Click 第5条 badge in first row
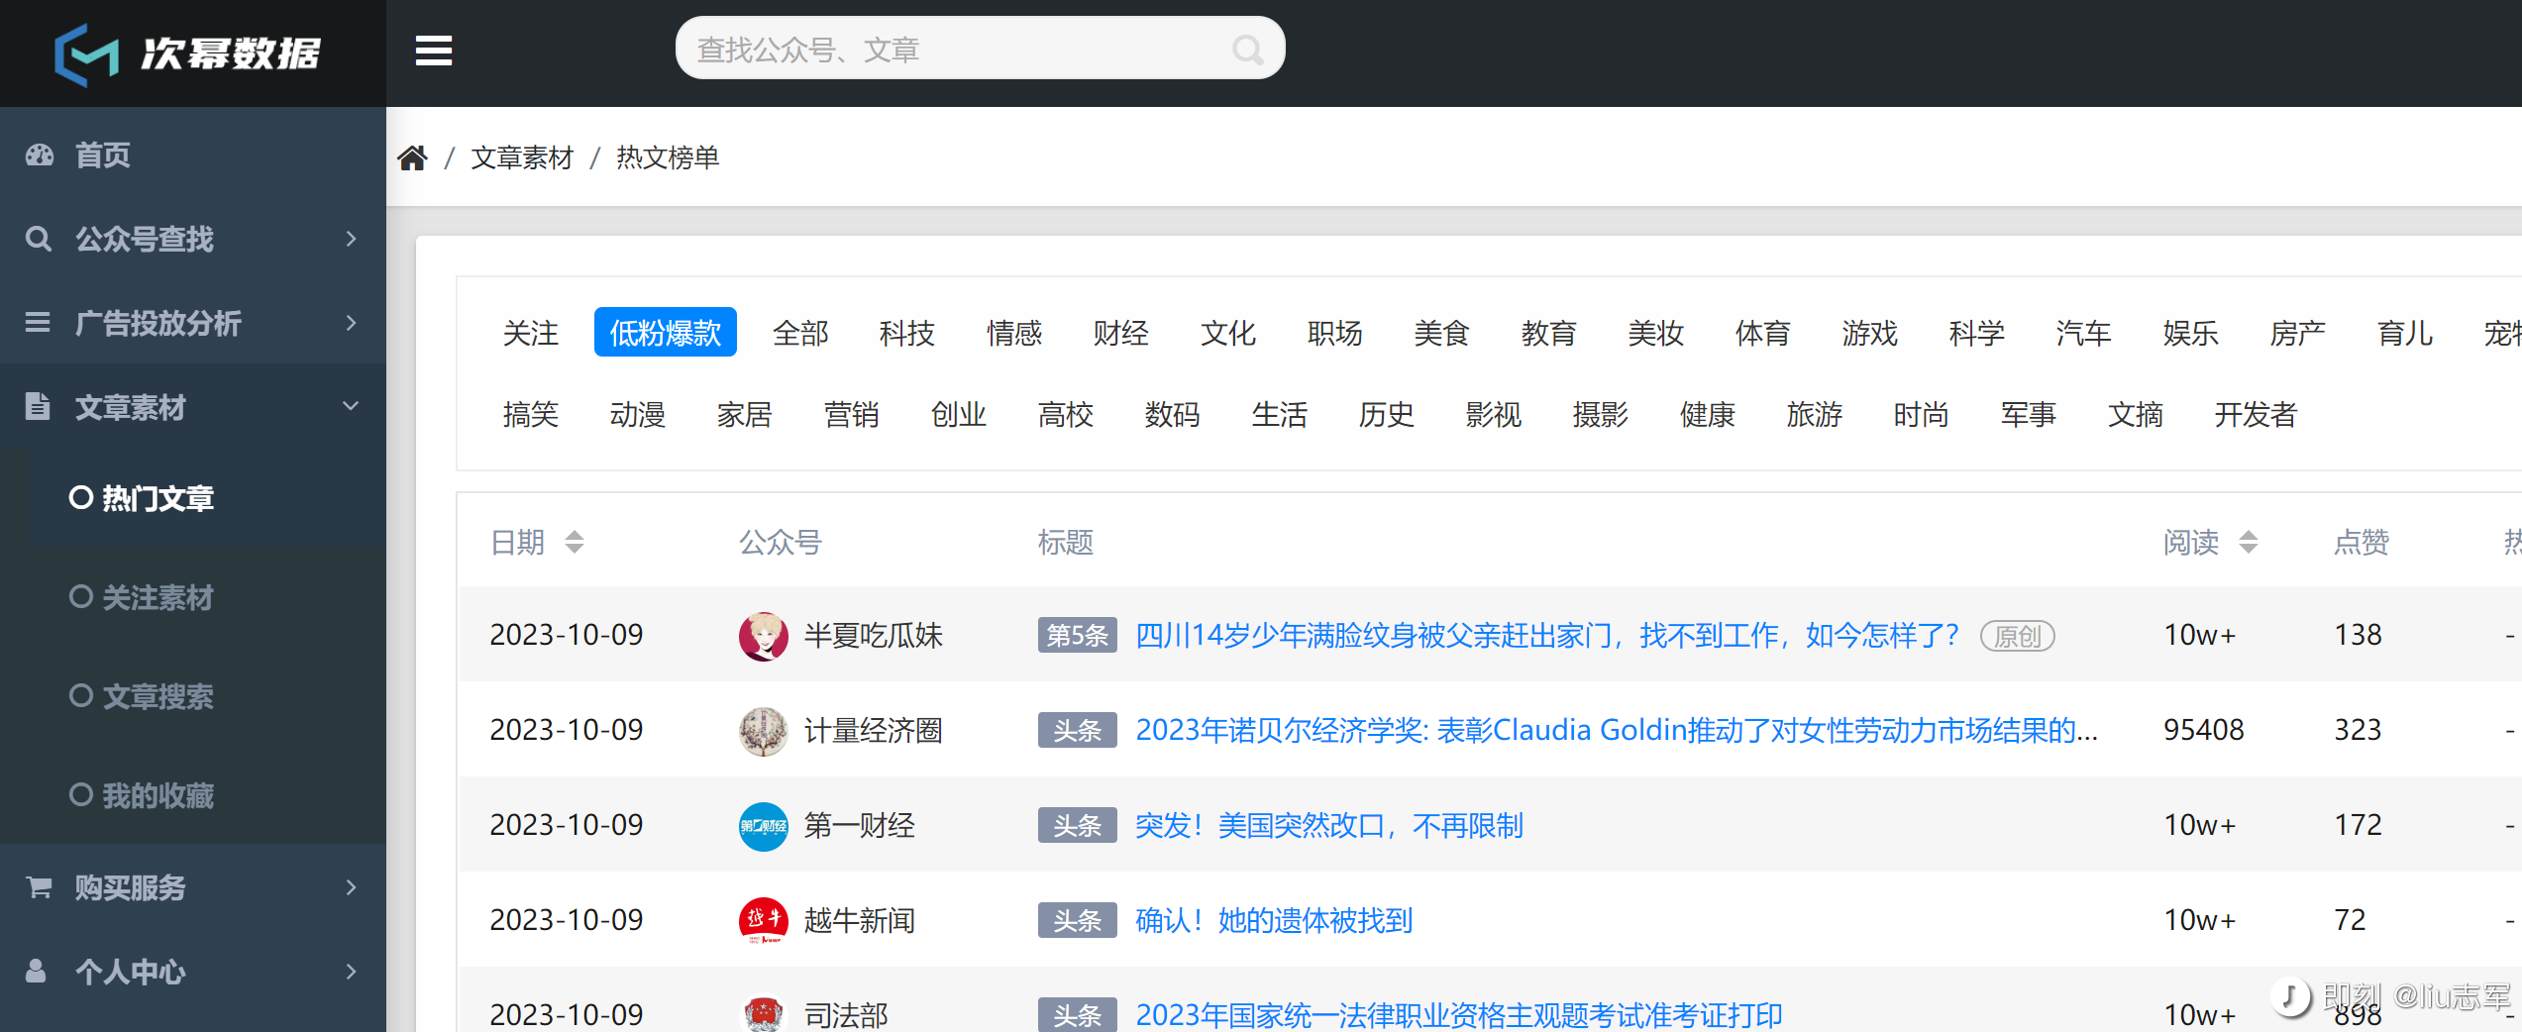Viewport: 2522px width, 1032px height. 1078,635
